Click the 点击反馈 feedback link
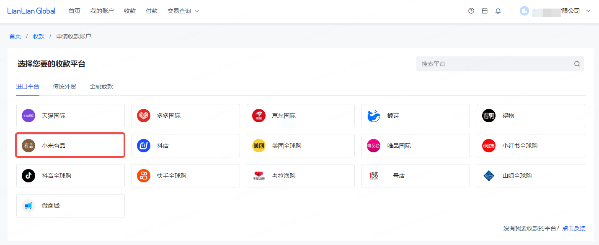 (x=574, y=228)
